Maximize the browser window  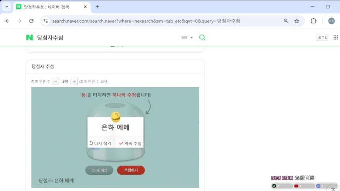328,7
